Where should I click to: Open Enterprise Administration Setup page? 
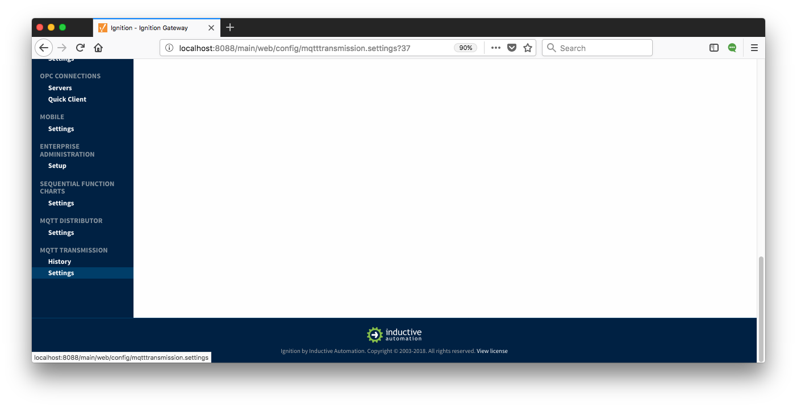point(57,166)
